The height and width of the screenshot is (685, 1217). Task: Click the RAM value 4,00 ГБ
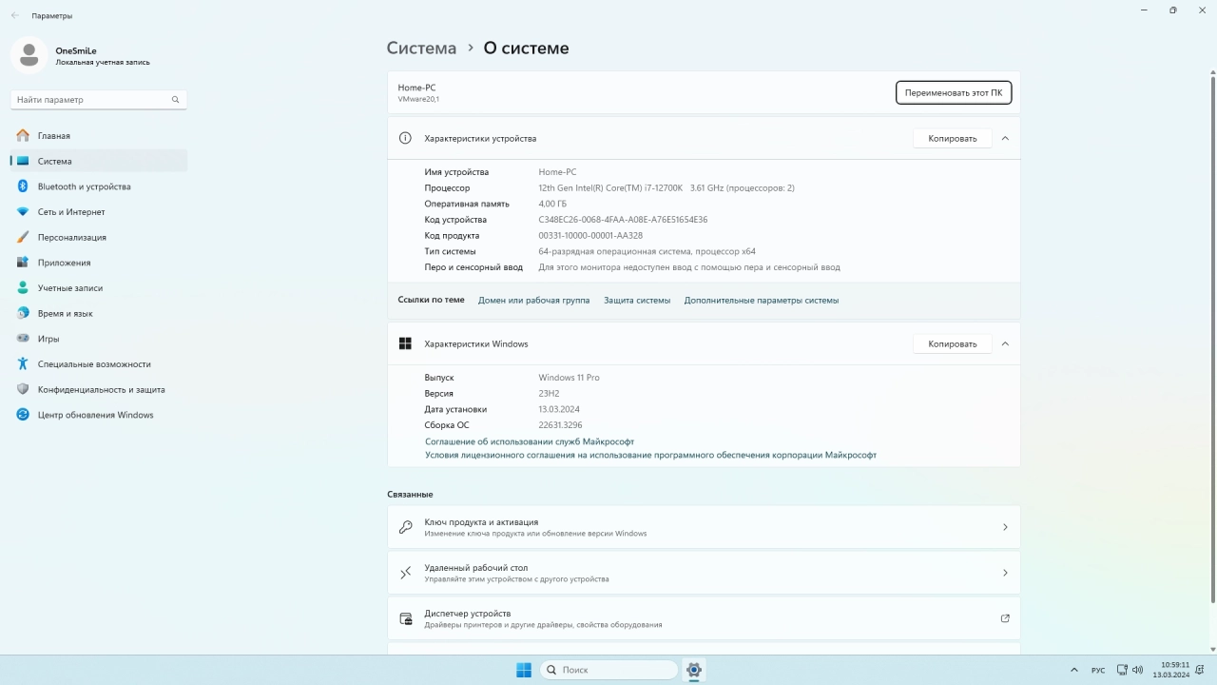(x=552, y=204)
